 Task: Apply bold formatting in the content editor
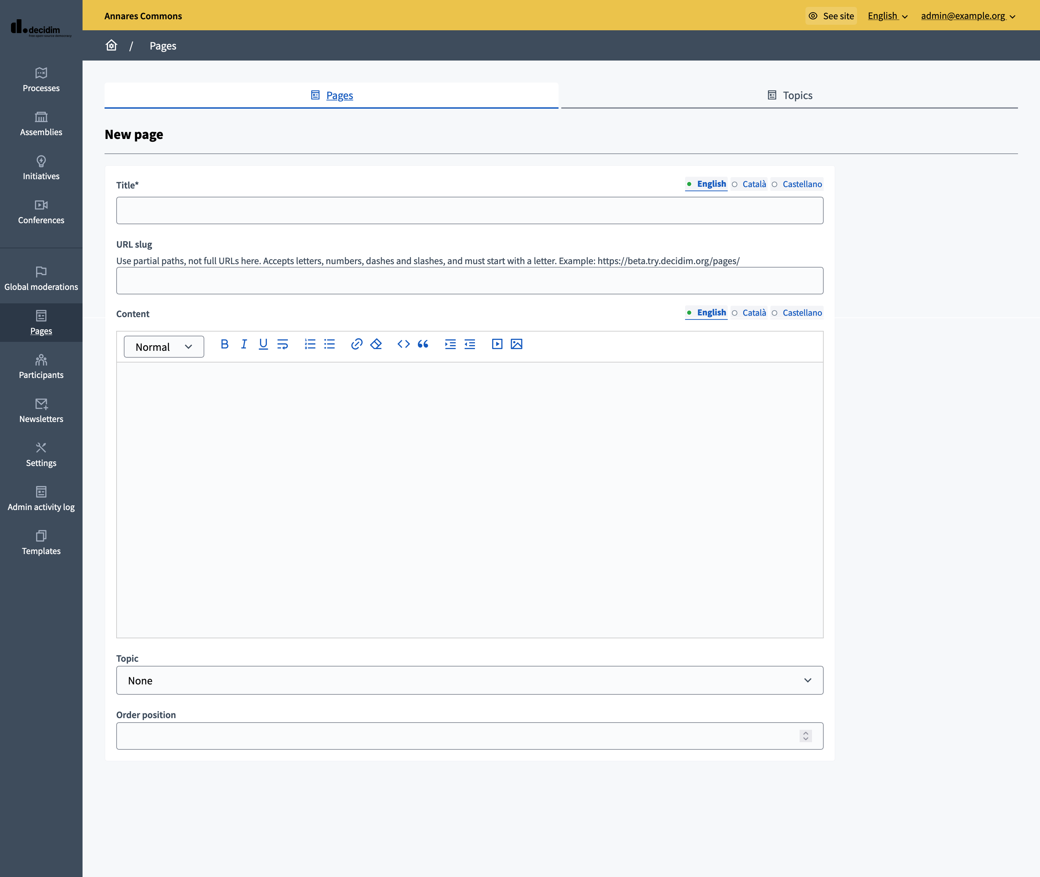pos(225,344)
